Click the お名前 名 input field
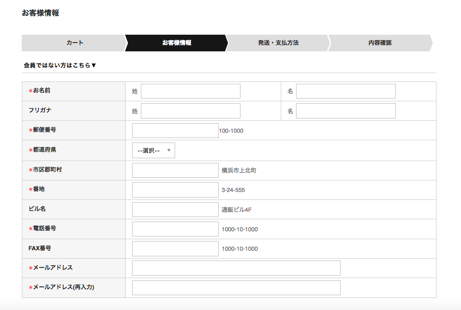The width and height of the screenshot is (461, 310). coord(346,91)
